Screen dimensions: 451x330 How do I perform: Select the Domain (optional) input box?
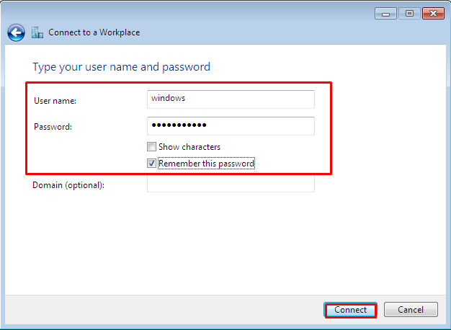tap(231, 184)
